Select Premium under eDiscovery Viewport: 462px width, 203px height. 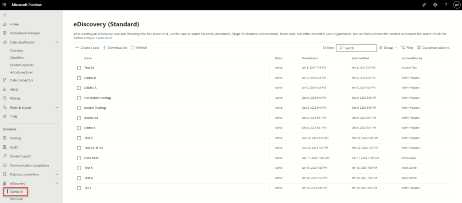16,199
